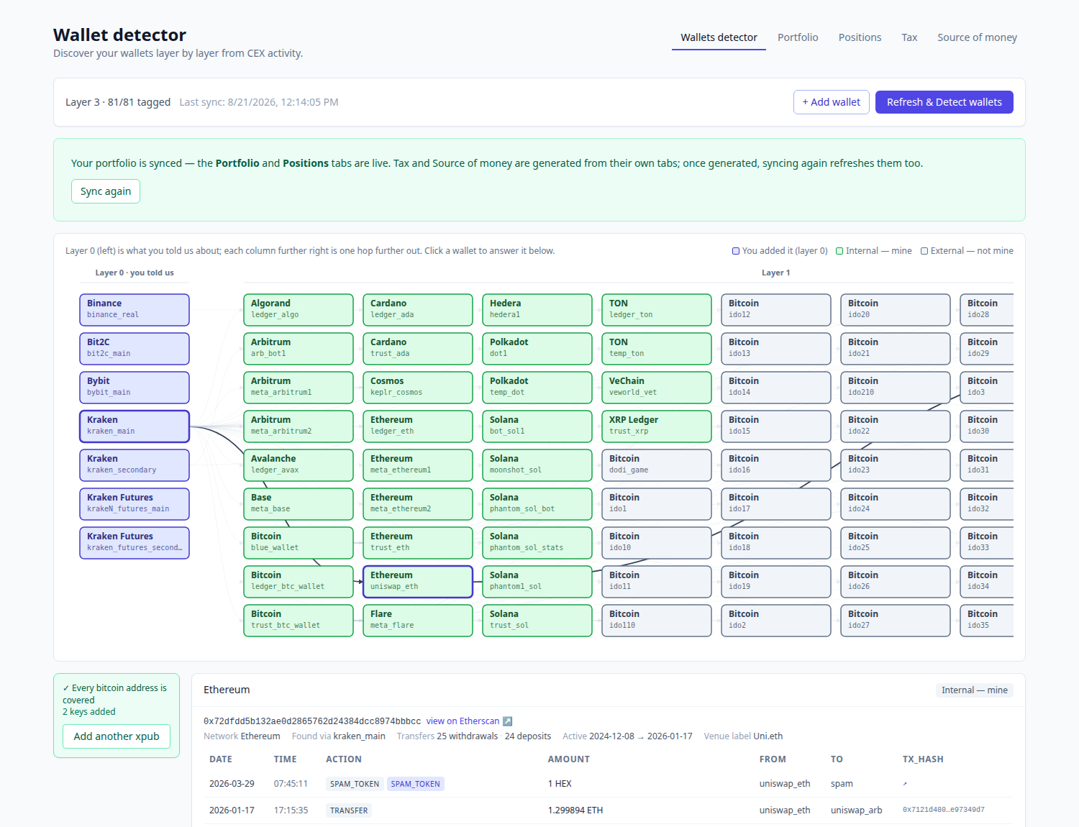The image size is (1079, 827).
Task: Select the Ethereum meta_ethereum1 wallet
Action: tap(418, 465)
